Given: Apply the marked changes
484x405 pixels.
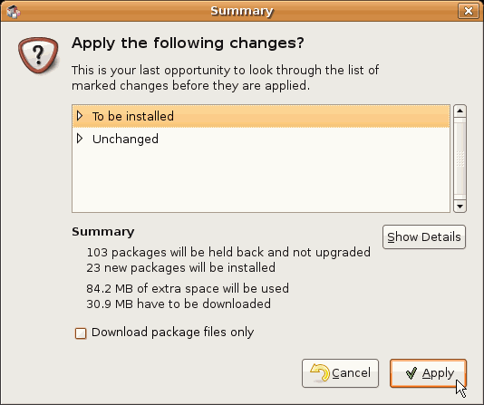Looking at the screenshot, I should click(x=428, y=373).
